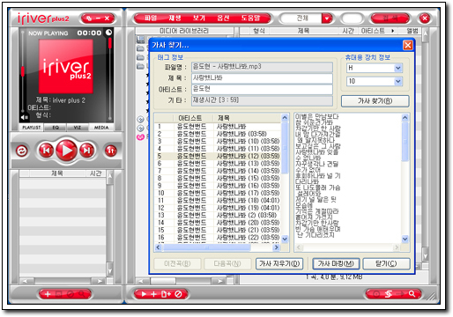Image resolution: width=453 pixels, height=317 pixels.
Task: Click the search text box in top bar
Action: [352, 18]
